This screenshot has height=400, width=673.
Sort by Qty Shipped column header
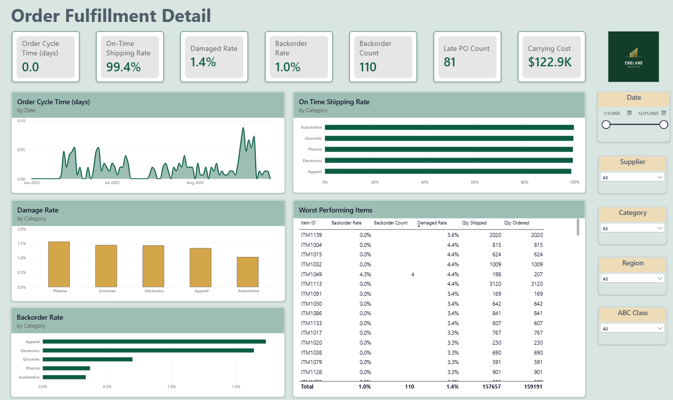pyautogui.click(x=474, y=223)
